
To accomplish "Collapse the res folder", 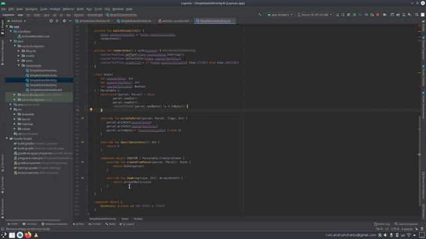I will [11, 110].
